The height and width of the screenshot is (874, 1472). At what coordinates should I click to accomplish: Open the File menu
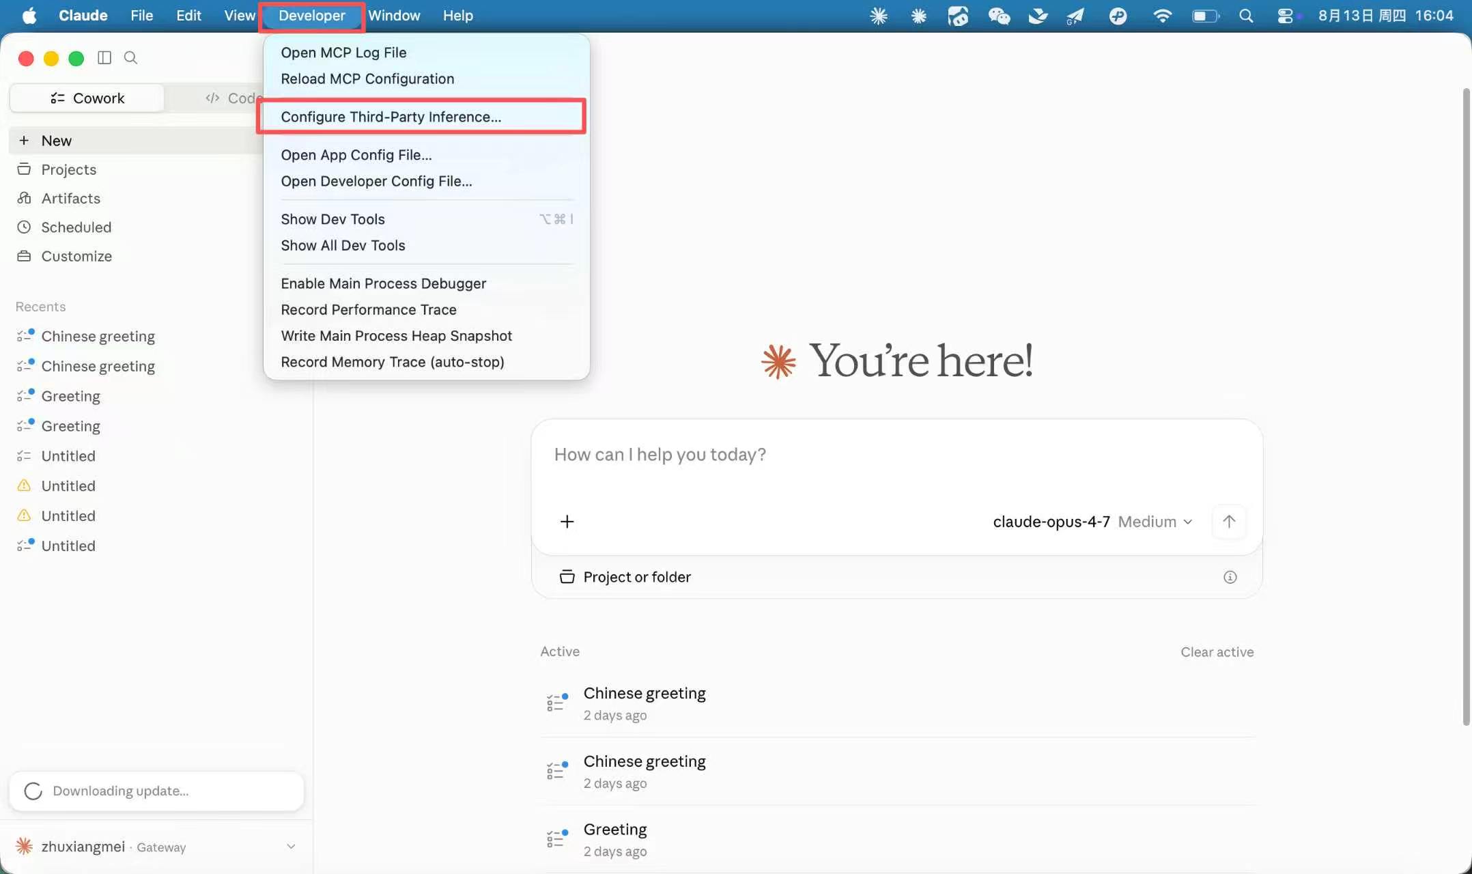point(142,16)
